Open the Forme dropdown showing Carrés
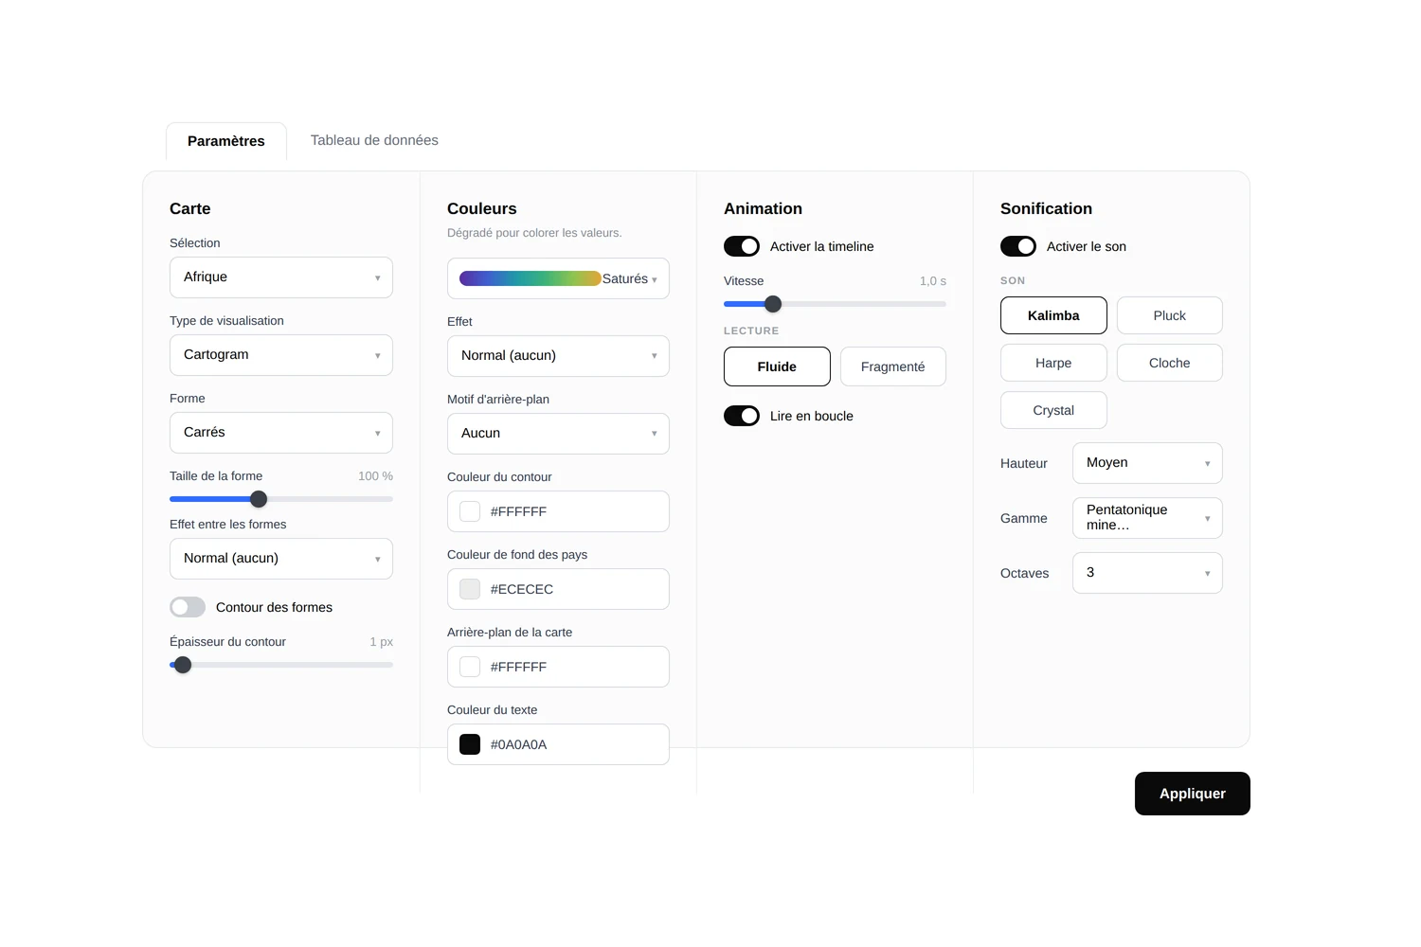 click(x=281, y=433)
